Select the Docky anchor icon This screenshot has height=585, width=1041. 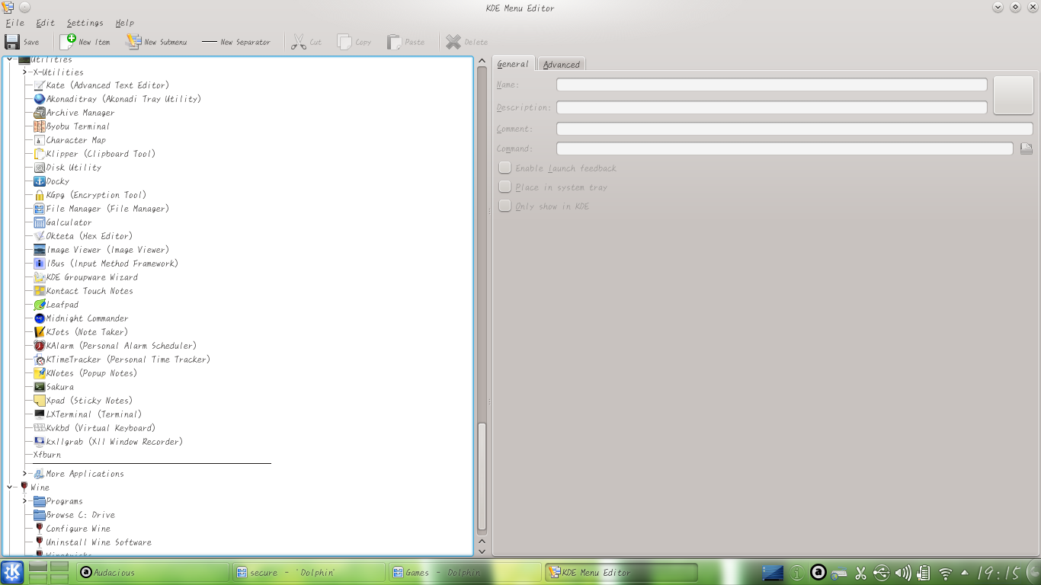tap(40, 181)
